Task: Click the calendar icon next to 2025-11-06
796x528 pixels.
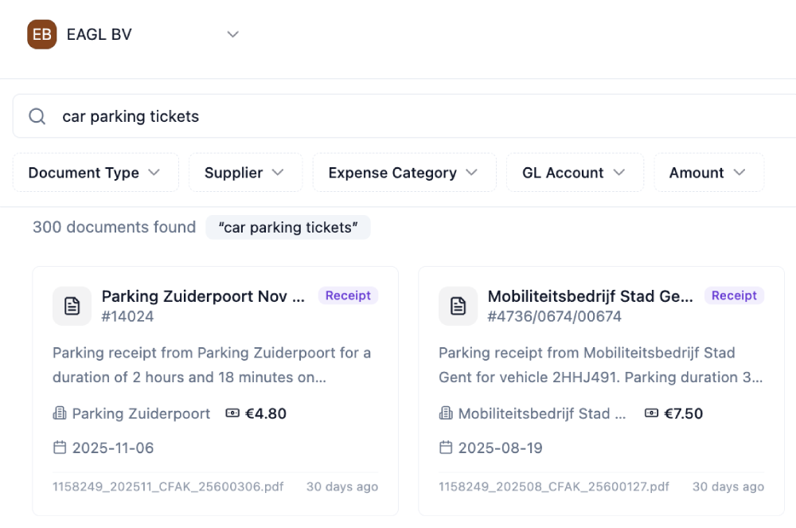Action: 60,448
